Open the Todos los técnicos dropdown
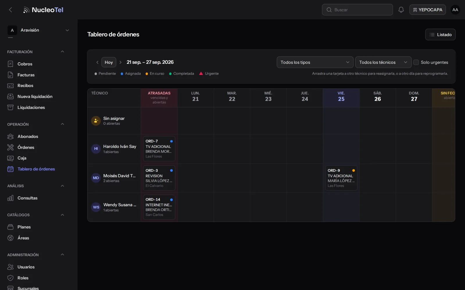This screenshot has height=290, width=465. click(383, 62)
